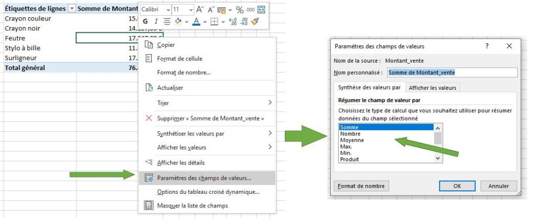
Task: Choose Actualiser in context menu
Action: click(207, 88)
